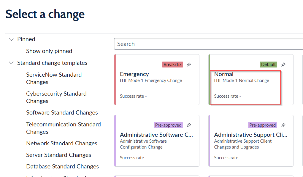
Task: Open the Emergency change title
Action: click(x=134, y=74)
